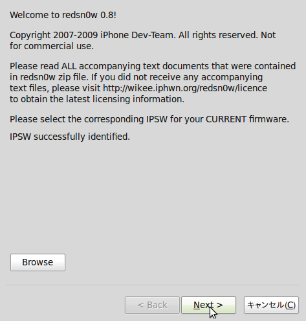Click the word 'firmware.' ending the instruction

click(269, 119)
